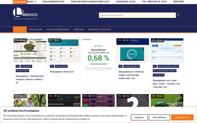197x123 pixels.
Task: Select the der unbestimmte Artikel tag
Action: (165, 71)
